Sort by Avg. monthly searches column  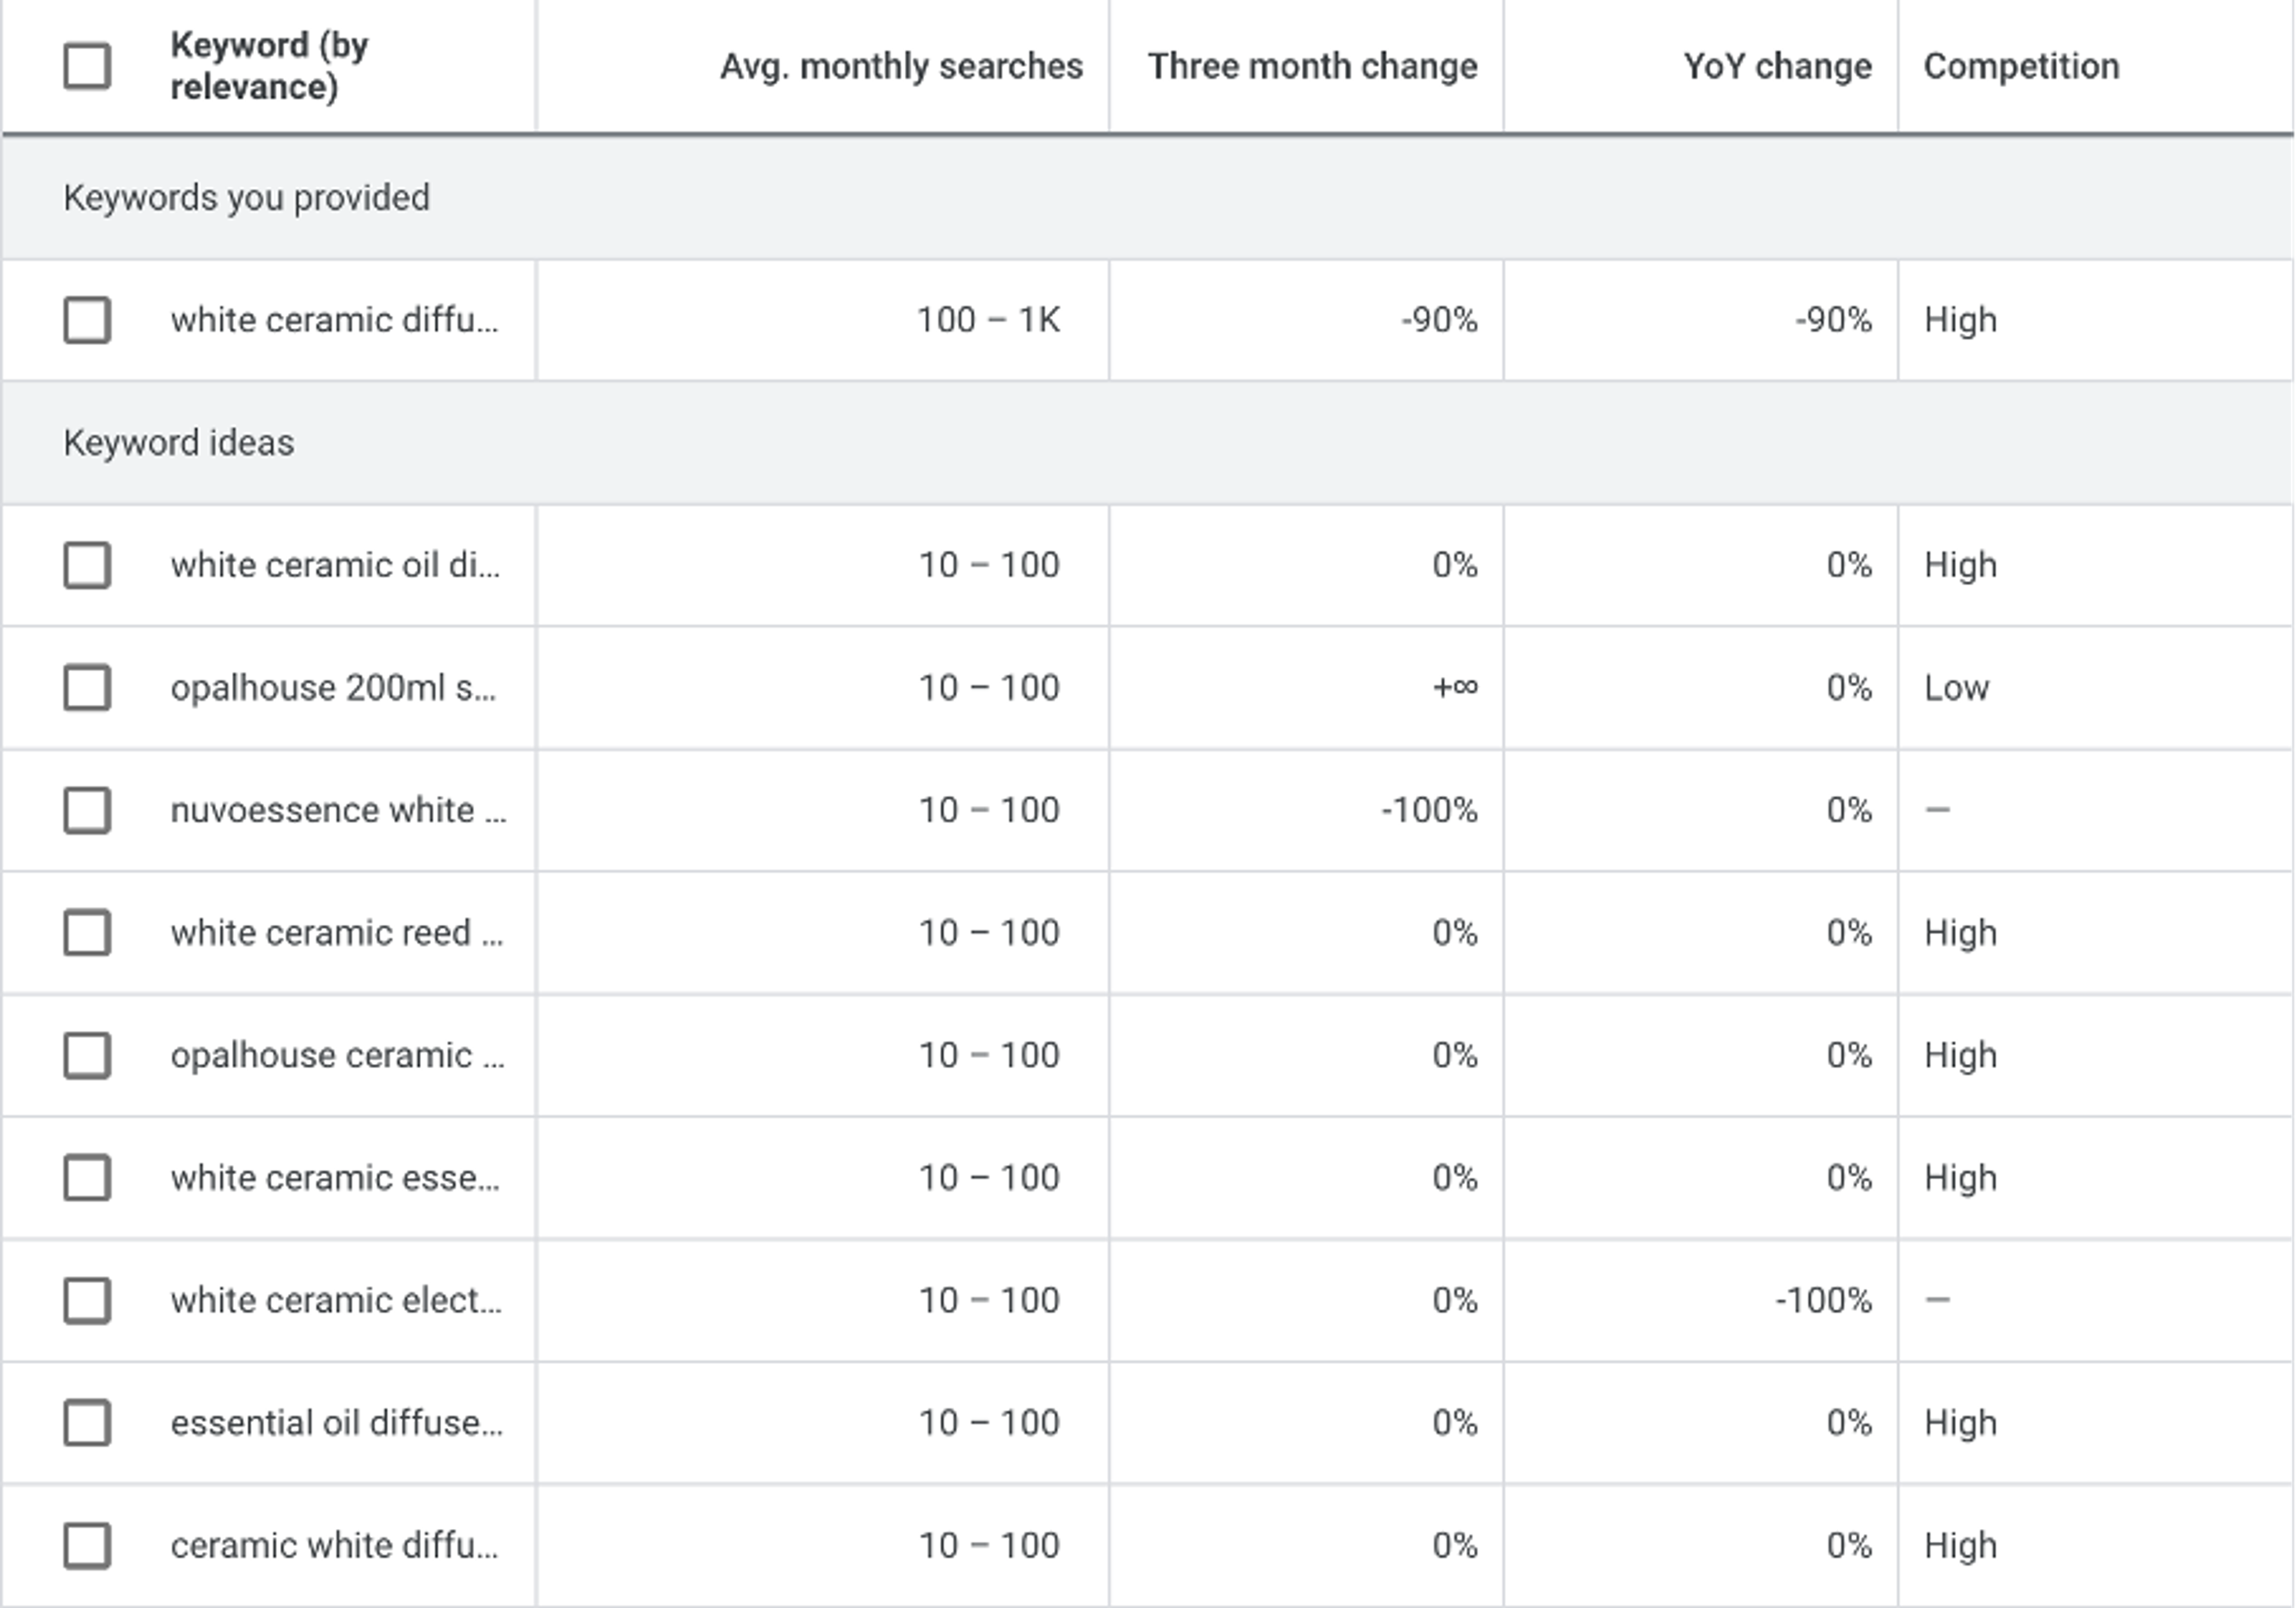click(901, 66)
